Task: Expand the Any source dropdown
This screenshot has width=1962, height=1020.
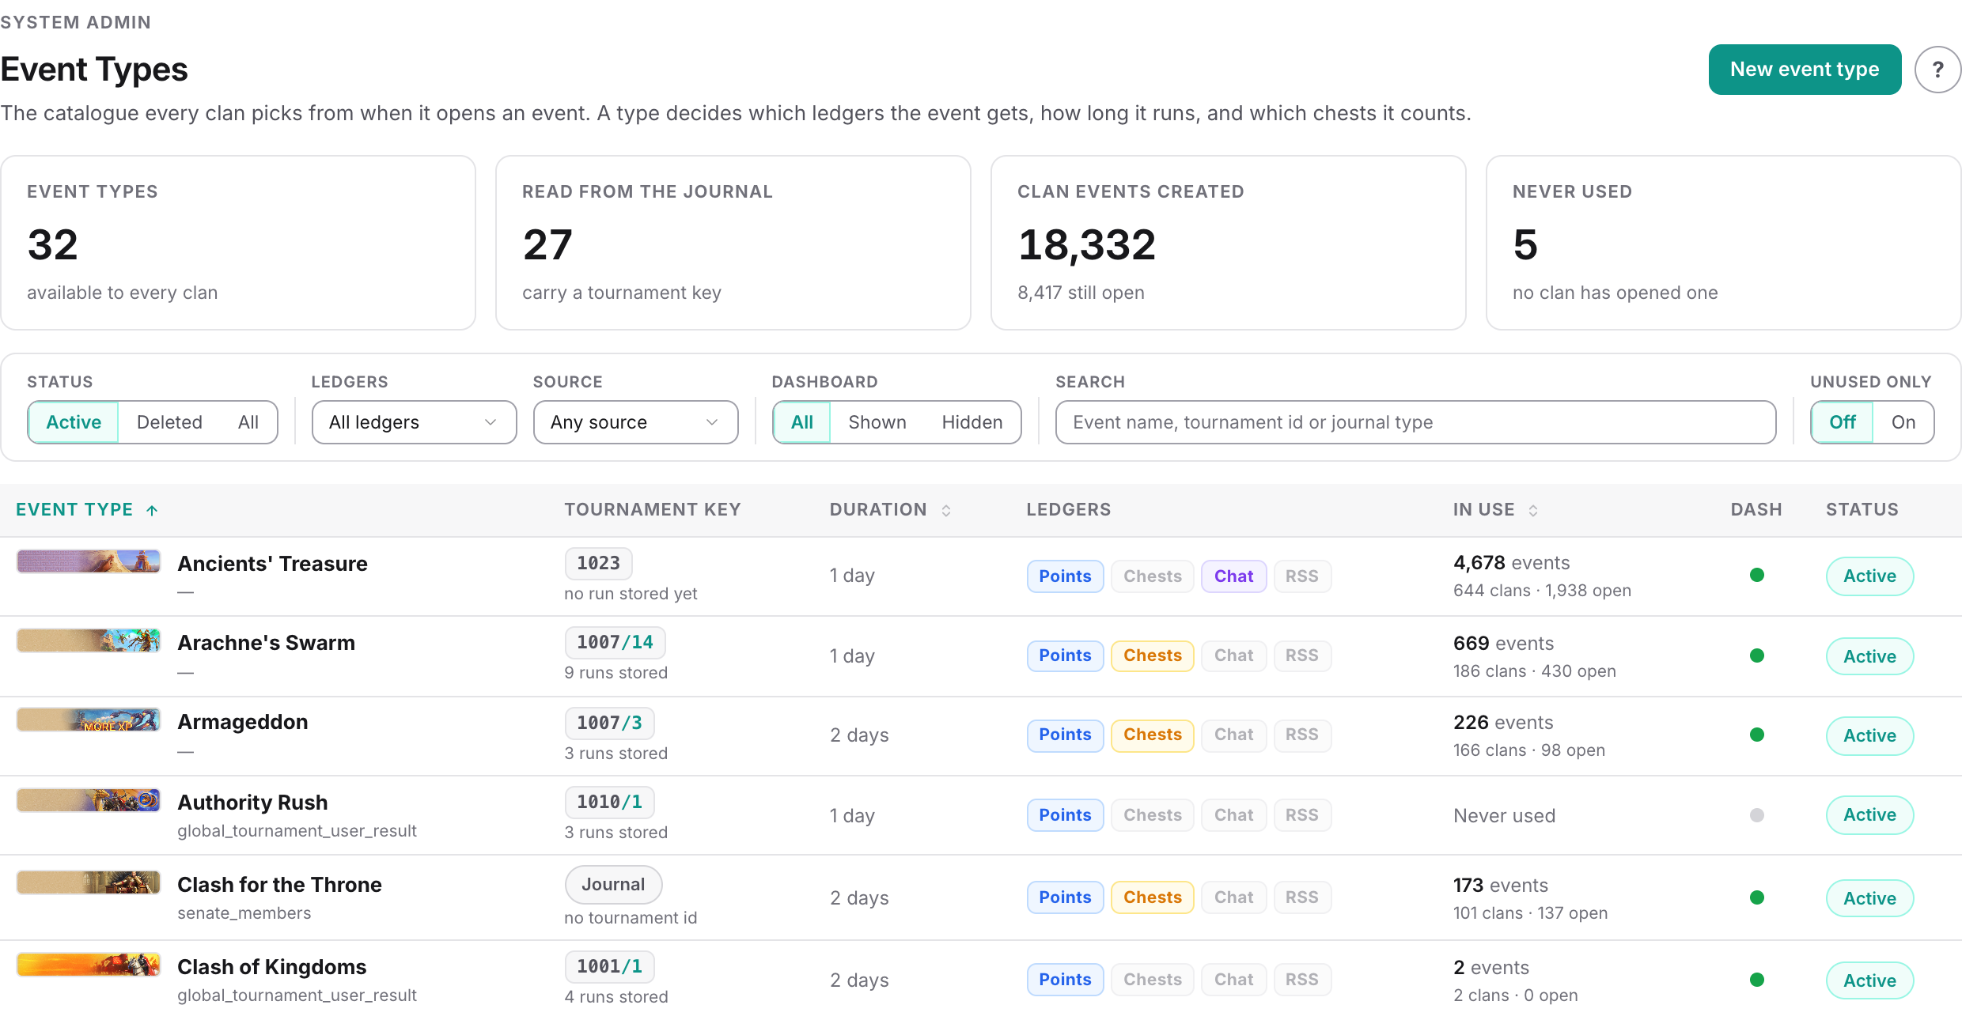Action: click(635, 422)
